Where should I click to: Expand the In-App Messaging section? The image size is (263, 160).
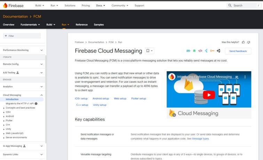(x=41, y=146)
